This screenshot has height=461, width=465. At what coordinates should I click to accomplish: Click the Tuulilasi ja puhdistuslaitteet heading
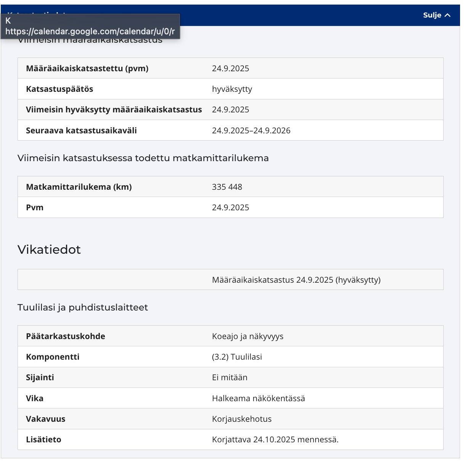click(x=83, y=307)
